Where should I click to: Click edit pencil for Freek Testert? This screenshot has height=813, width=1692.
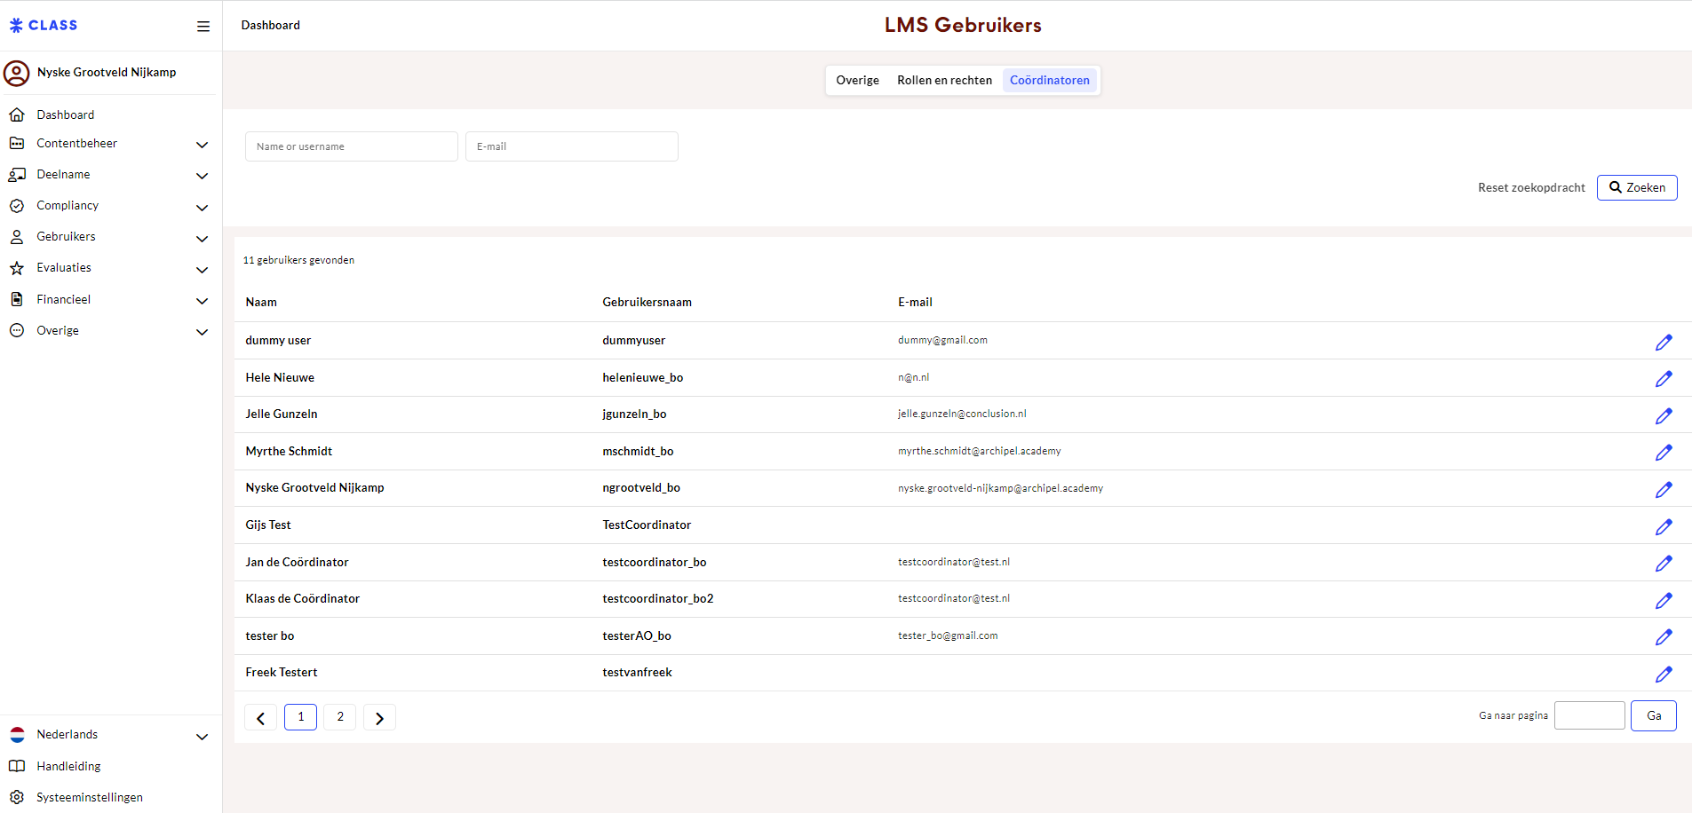coord(1664,675)
